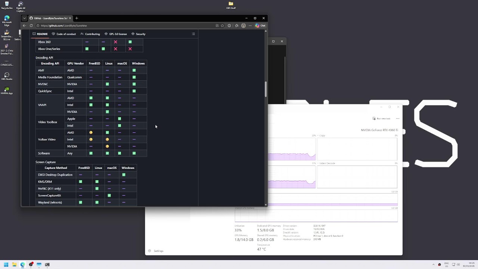Viewport: 478px width, 269px height.
Task: Open the OBS Stuff desktop folder
Action: click(231, 5)
